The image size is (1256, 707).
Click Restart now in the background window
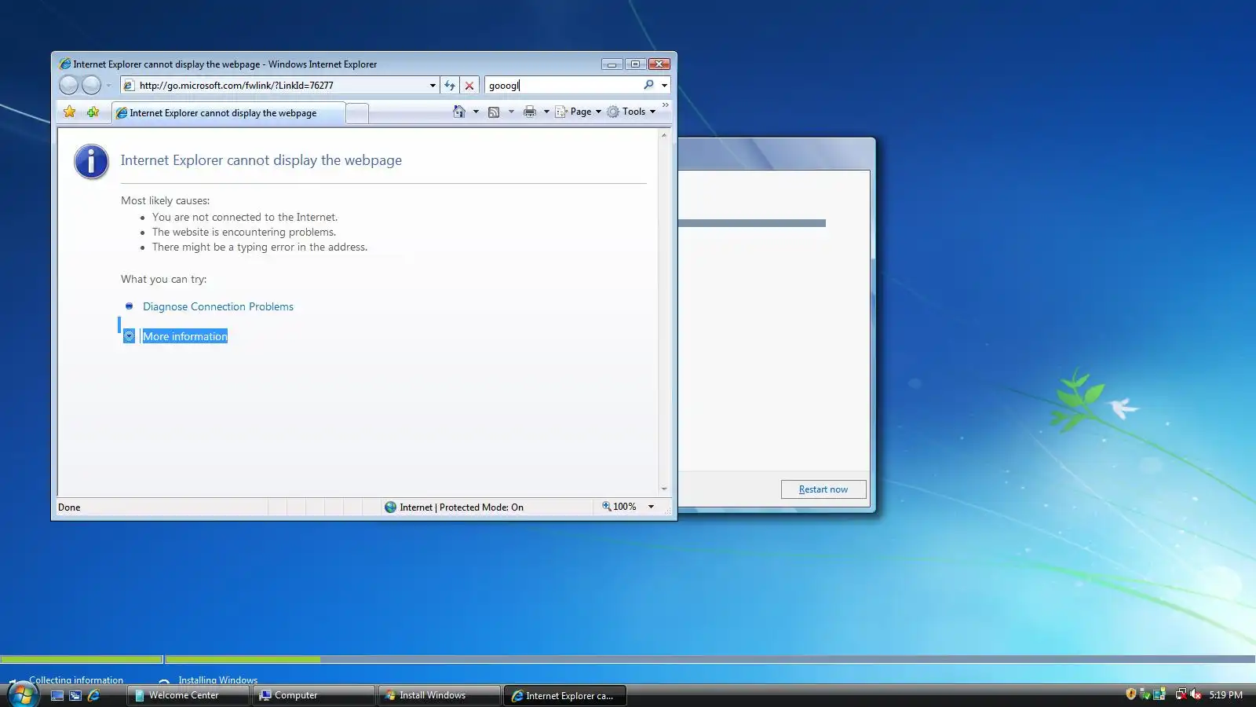tap(823, 489)
